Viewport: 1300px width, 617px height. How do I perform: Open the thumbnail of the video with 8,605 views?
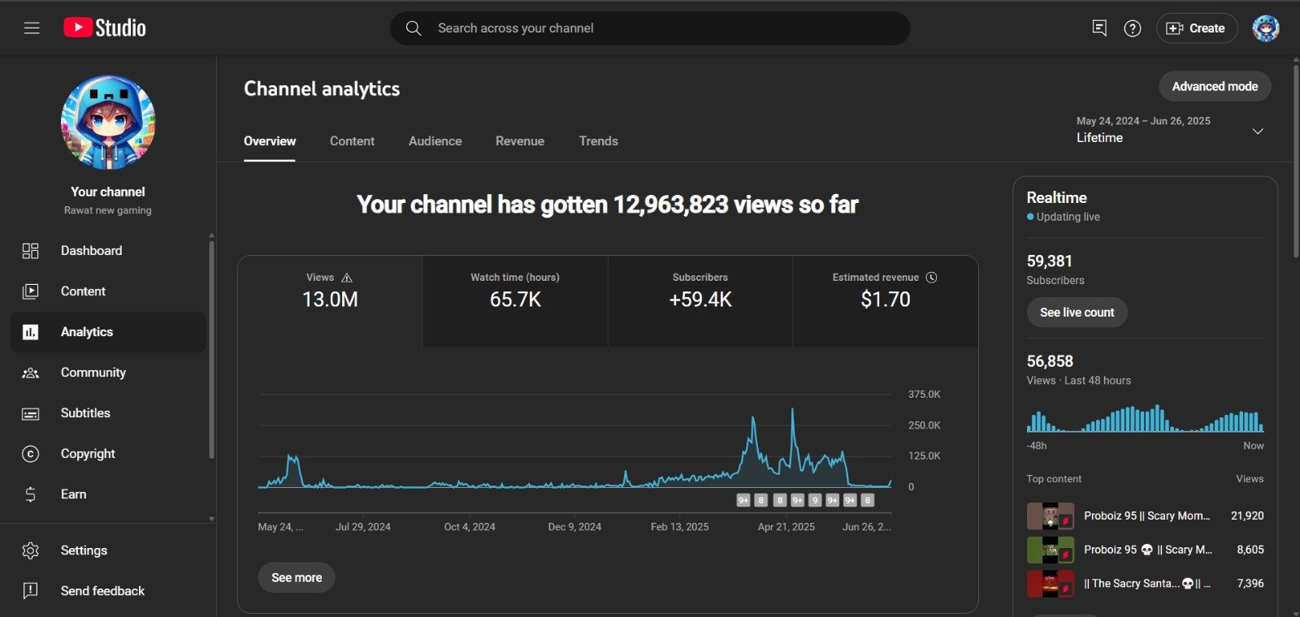click(x=1051, y=550)
